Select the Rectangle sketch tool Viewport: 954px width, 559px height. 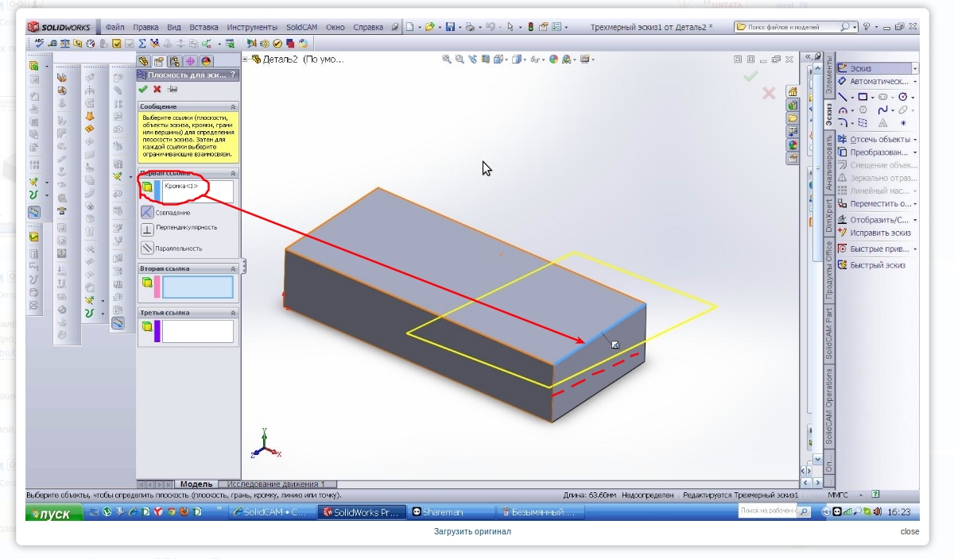tap(863, 96)
